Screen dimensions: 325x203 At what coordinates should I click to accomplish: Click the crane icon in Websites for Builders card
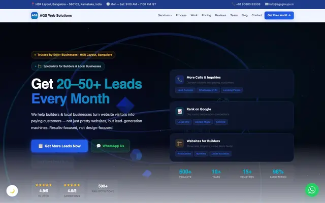(x=179, y=143)
